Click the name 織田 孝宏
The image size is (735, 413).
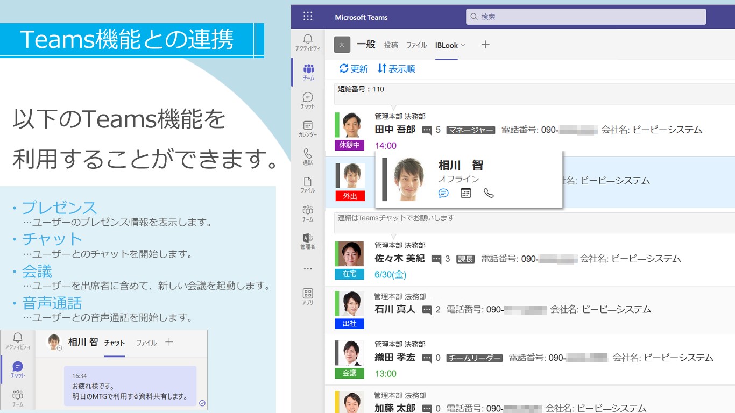[x=395, y=358]
